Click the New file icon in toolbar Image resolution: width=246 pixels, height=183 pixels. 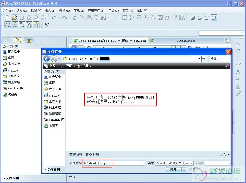(x=8, y=18)
